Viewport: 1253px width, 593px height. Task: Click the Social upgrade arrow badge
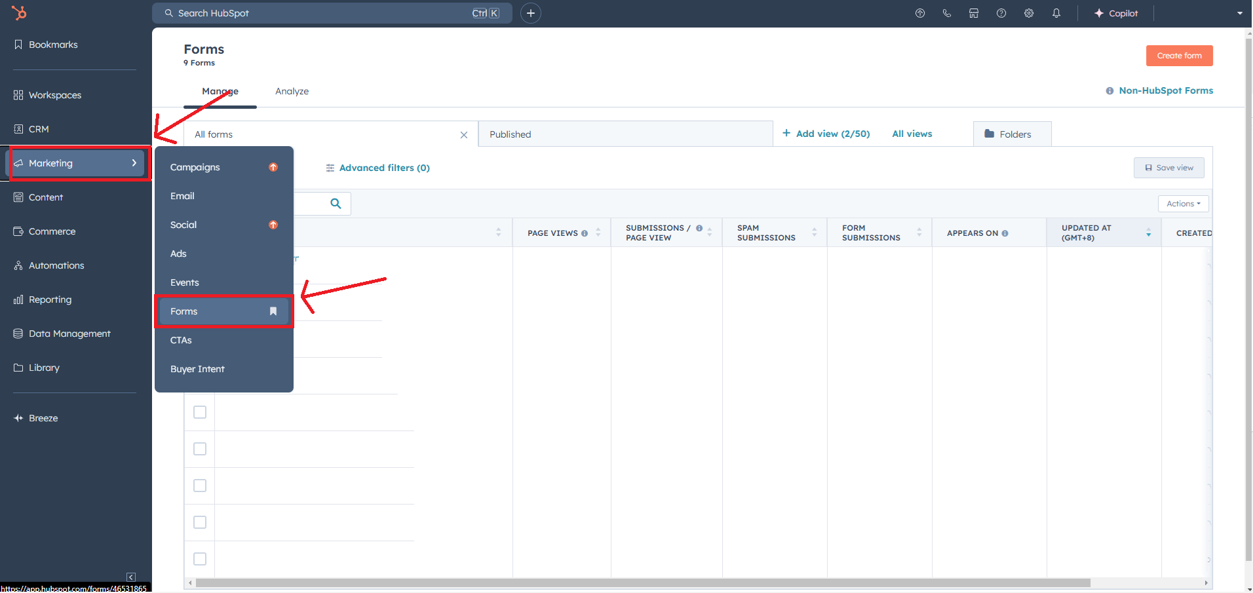(x=273, y=225)
